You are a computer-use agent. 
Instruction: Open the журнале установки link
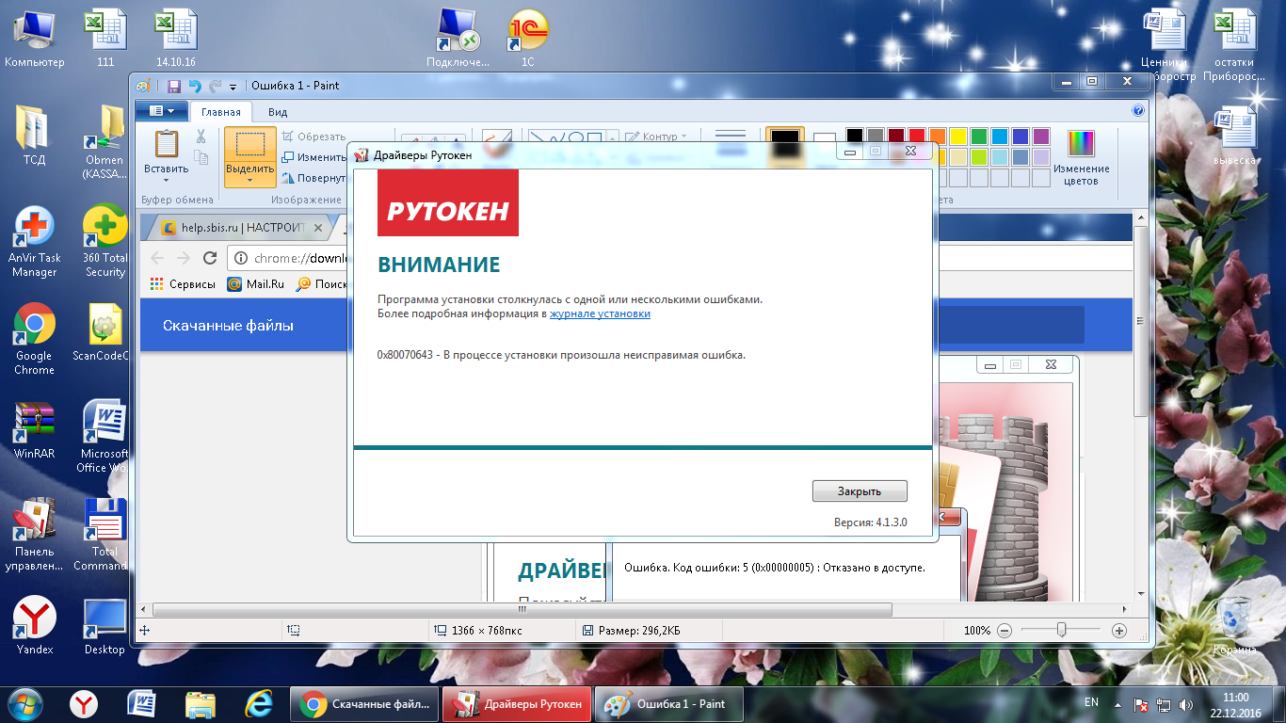600,313
